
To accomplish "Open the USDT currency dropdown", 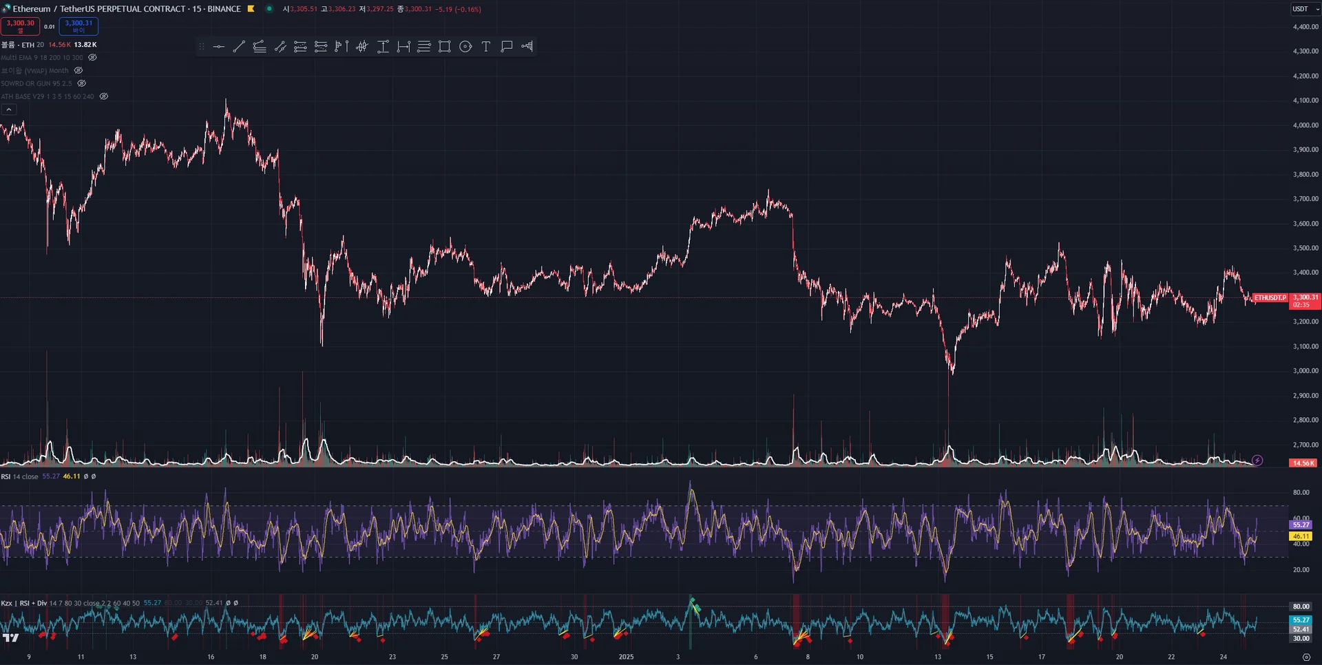I will tap(1305, 9).
